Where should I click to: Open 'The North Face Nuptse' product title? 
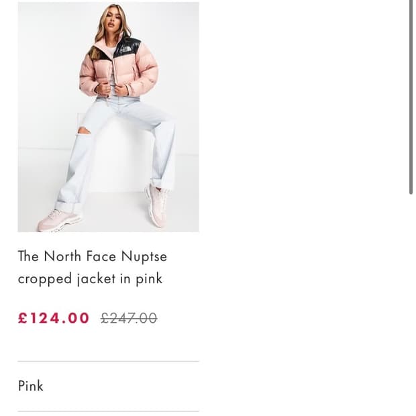(x=93, y=256)
